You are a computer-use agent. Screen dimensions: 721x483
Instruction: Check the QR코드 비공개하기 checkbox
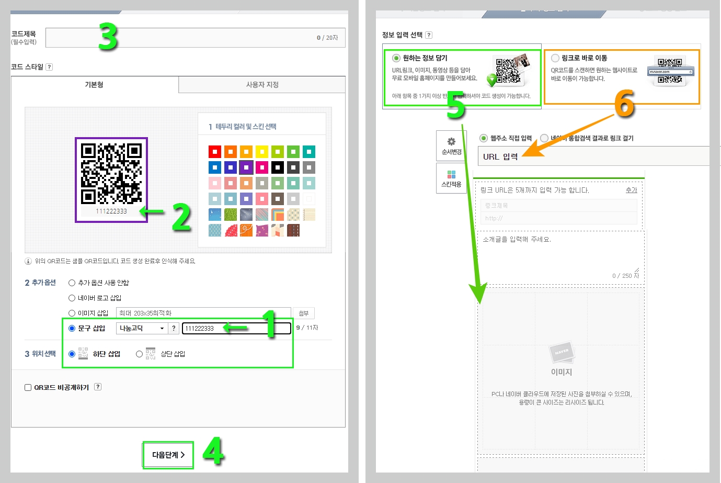(28, 387)
